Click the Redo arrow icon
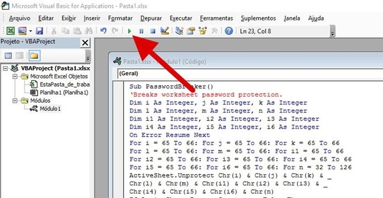The image size is (383, 198). click(115, 31)
